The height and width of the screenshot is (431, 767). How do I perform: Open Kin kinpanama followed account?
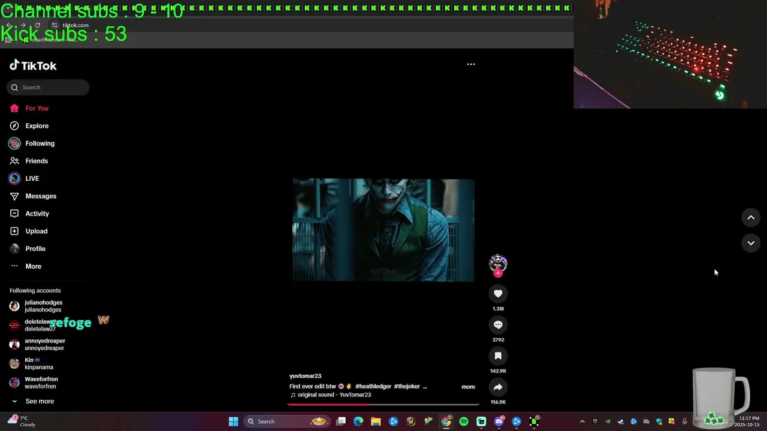[x=31, y=363]
